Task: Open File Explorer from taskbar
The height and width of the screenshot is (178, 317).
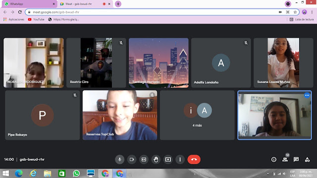Action: 48,174
